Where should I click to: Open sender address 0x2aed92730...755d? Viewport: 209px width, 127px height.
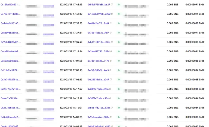98,52
